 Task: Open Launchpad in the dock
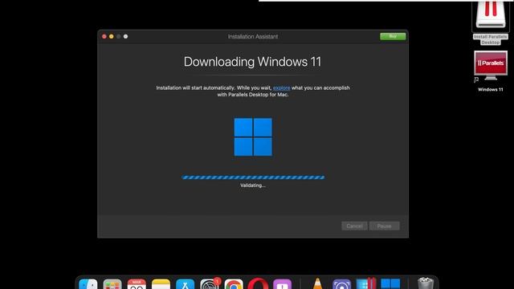[x=112, y=284]
